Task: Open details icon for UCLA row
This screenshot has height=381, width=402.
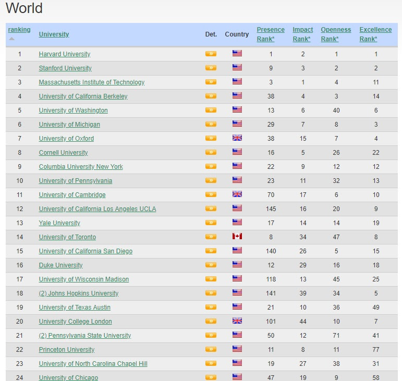Action: (211, 208)
